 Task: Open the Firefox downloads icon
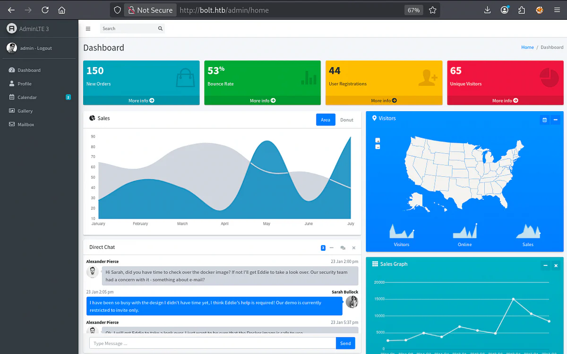488,10
